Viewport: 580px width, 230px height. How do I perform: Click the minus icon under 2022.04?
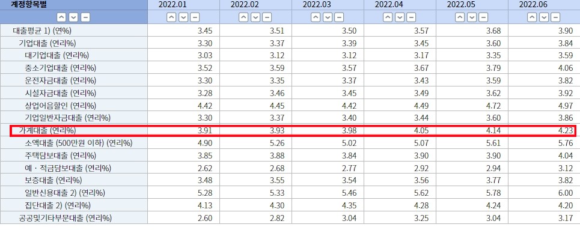tap(411, 17)
